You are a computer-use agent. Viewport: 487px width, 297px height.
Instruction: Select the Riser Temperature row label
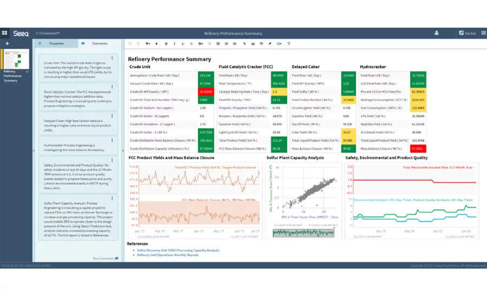[x=235, y=84]
